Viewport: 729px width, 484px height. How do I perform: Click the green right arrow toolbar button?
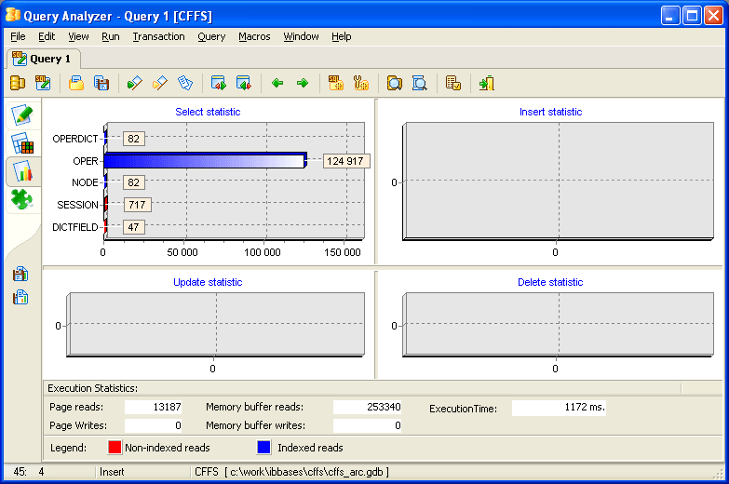click(x=303, y=84)
